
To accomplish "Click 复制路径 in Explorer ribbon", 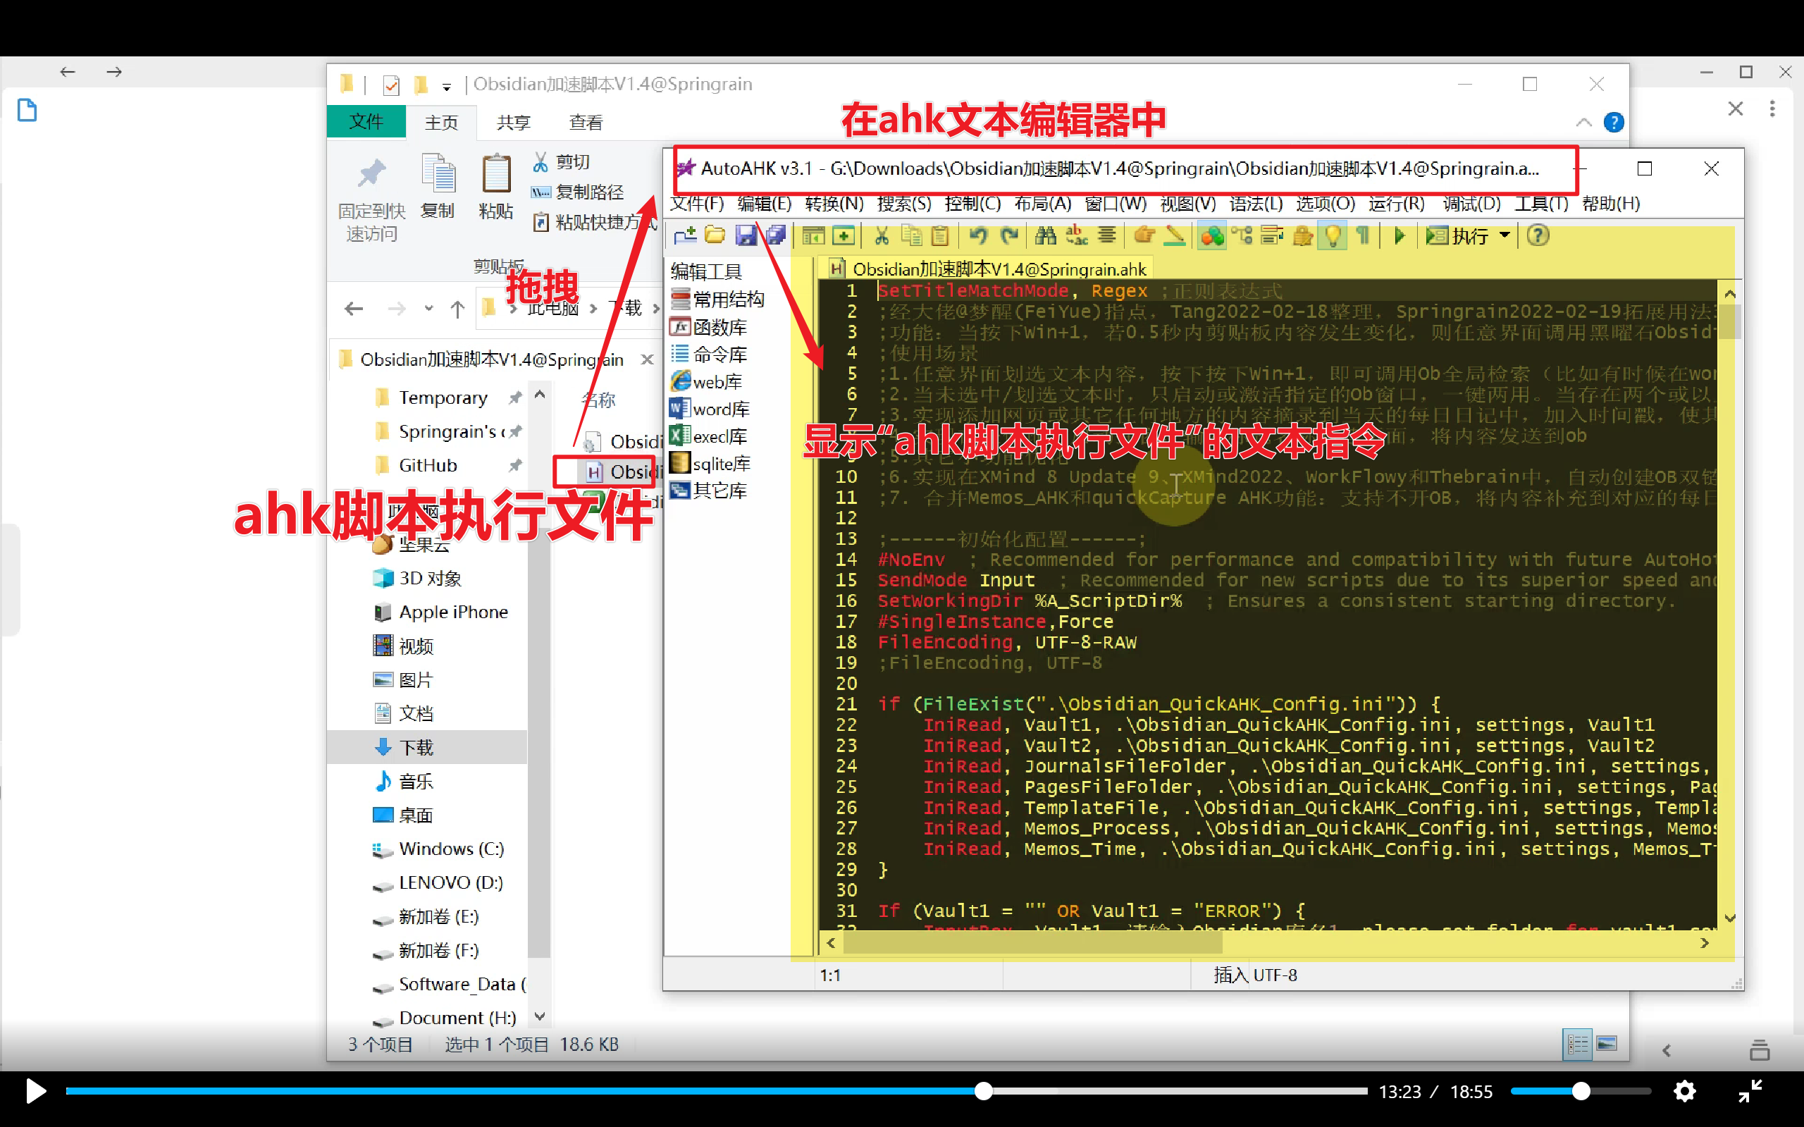I will coord(577,192).
